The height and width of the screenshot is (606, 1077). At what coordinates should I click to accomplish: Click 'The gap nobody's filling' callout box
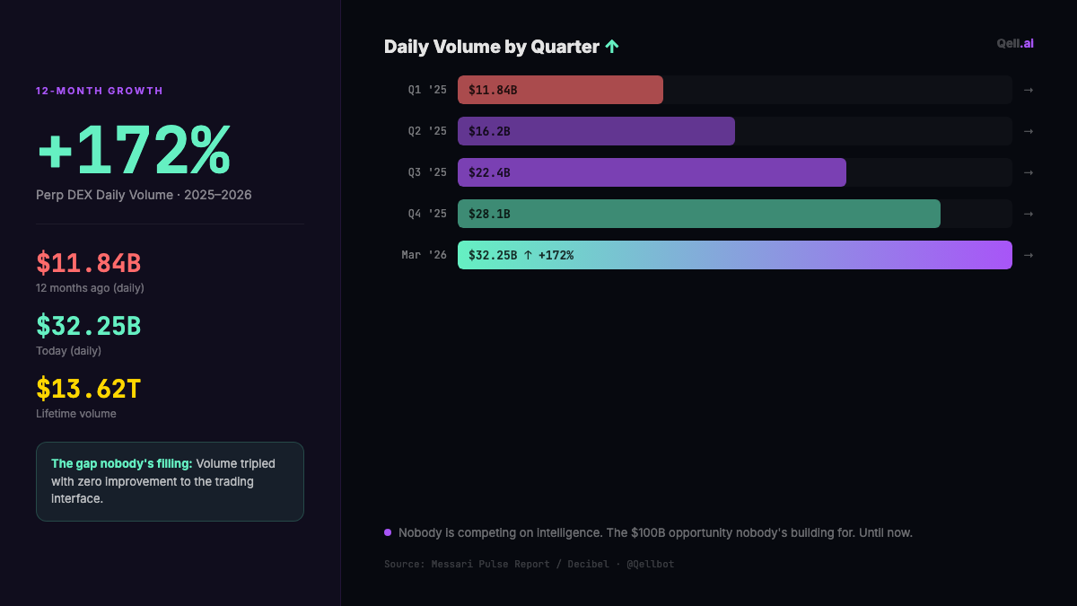170,481
